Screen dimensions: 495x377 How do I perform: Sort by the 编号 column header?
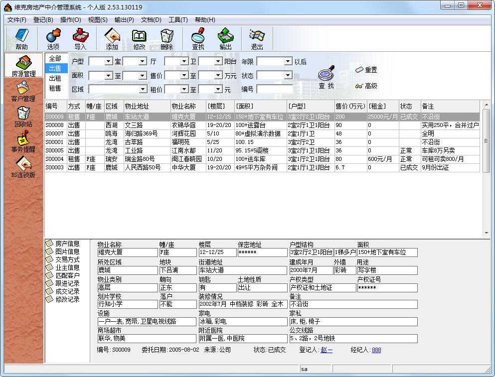tap(56, 106)
